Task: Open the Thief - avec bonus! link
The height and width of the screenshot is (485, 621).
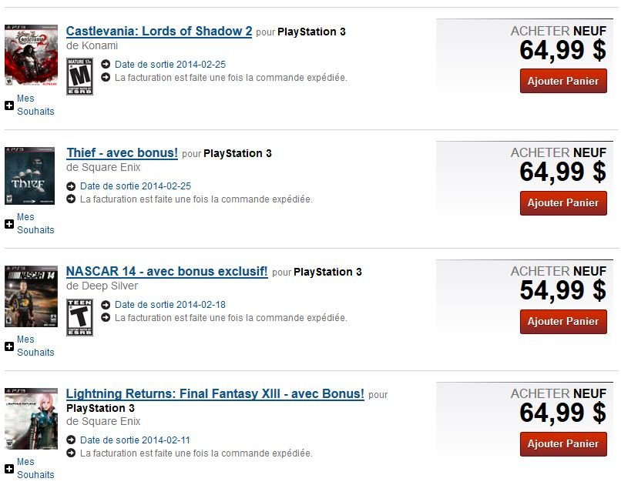Action: pyautogui.click(x=122, y=152)
